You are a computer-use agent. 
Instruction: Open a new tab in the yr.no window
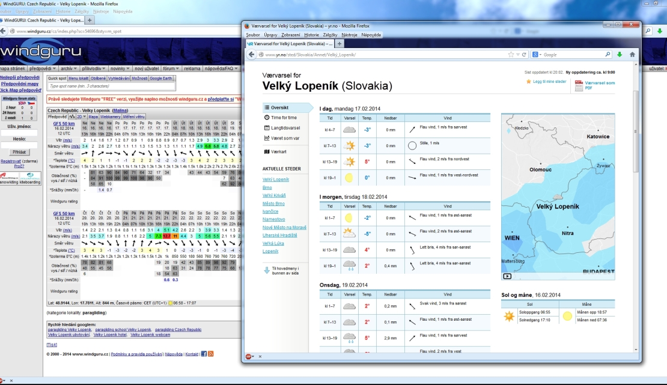(339, 43)
